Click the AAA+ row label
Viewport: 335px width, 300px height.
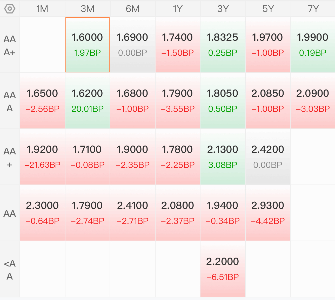click(x=10, y=45)
